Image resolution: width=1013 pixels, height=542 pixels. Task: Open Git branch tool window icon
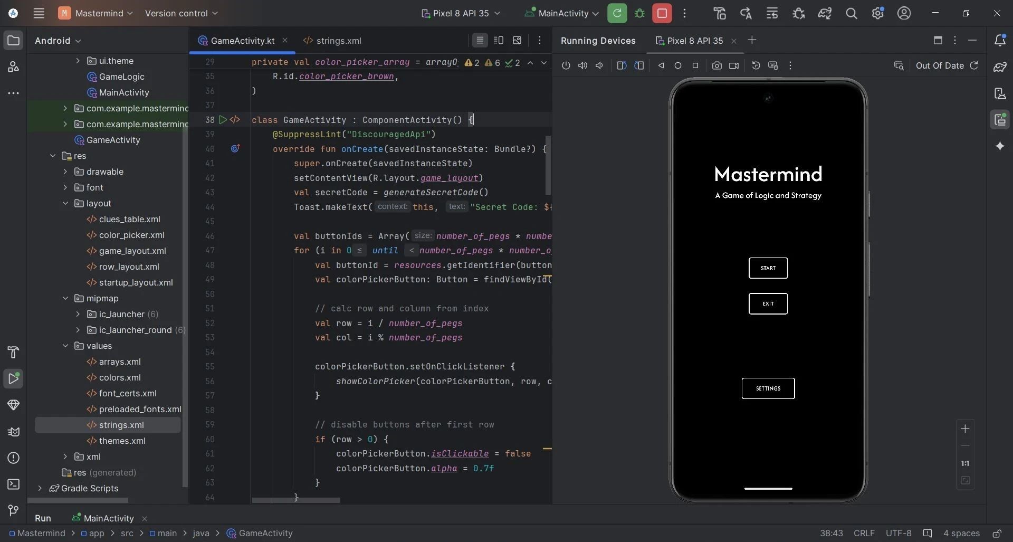pyautogui.click(x=13, y=510)
